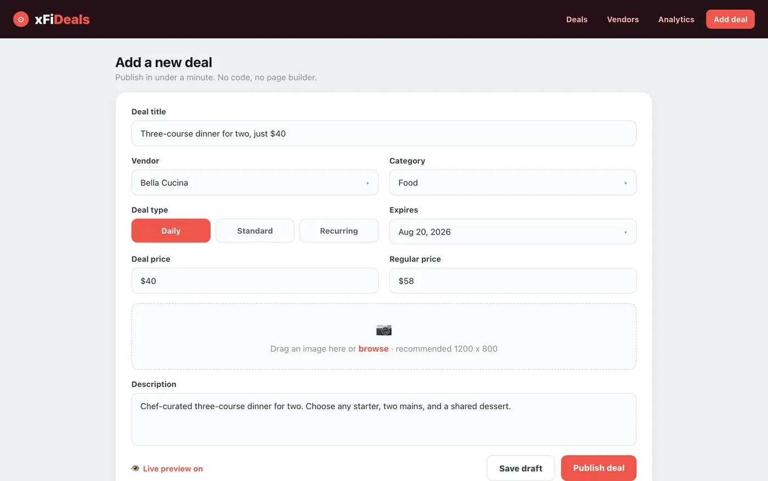Click into the Description text area
The width and height of the screenshot is (768, 481).
coord(384,419)
